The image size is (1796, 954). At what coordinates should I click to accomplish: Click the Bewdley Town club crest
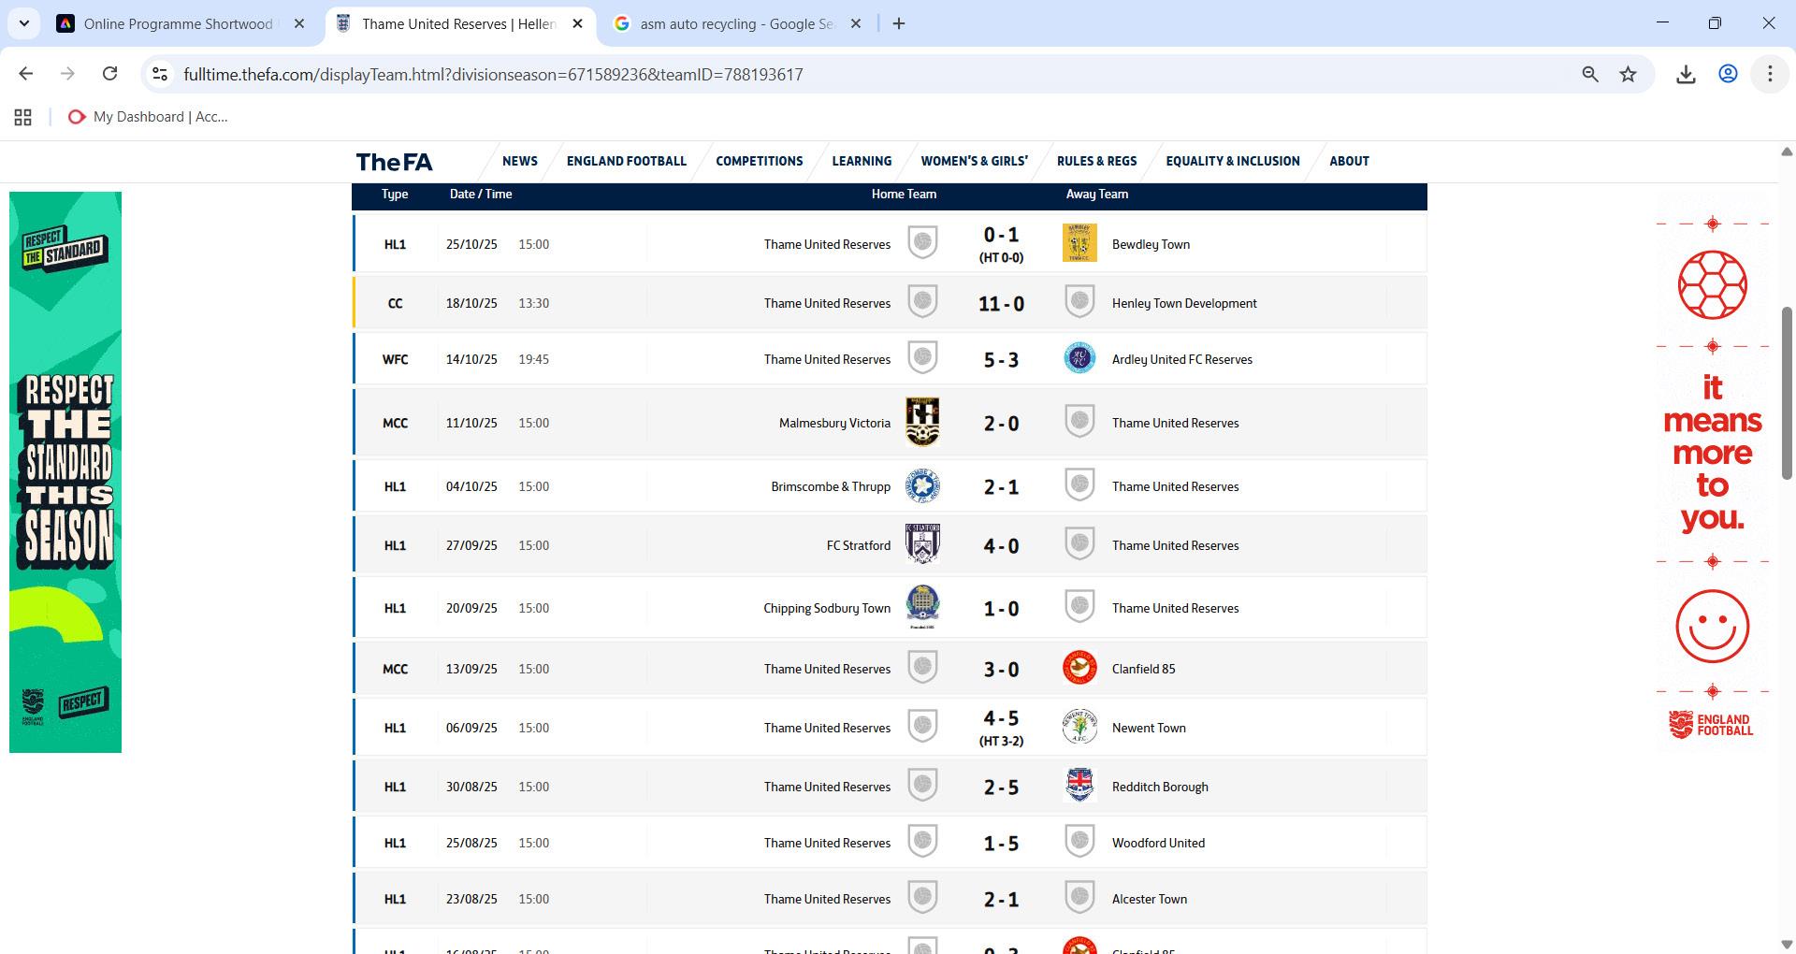(x=1079, y=243)
